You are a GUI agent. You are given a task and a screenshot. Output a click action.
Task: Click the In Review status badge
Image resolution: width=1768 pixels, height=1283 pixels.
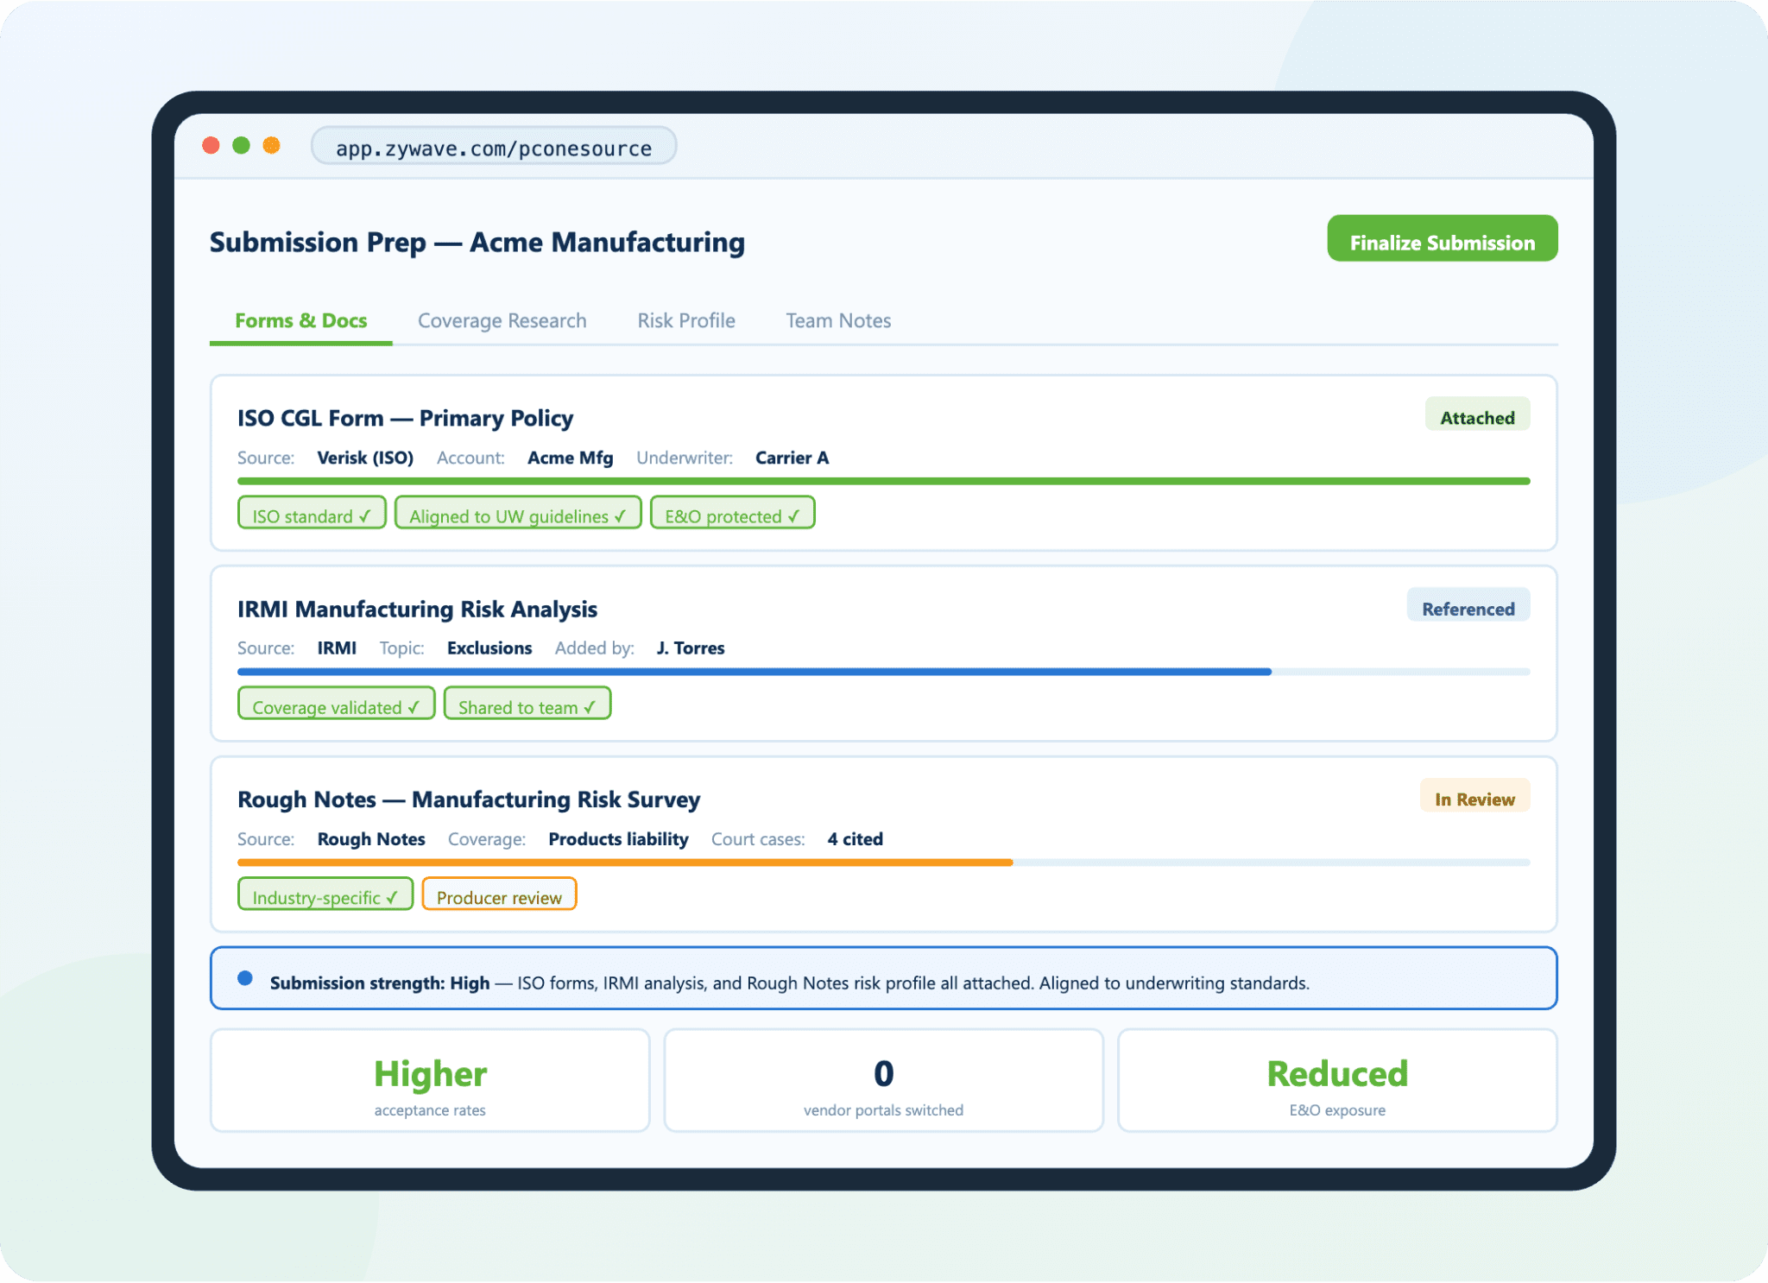1474,798
